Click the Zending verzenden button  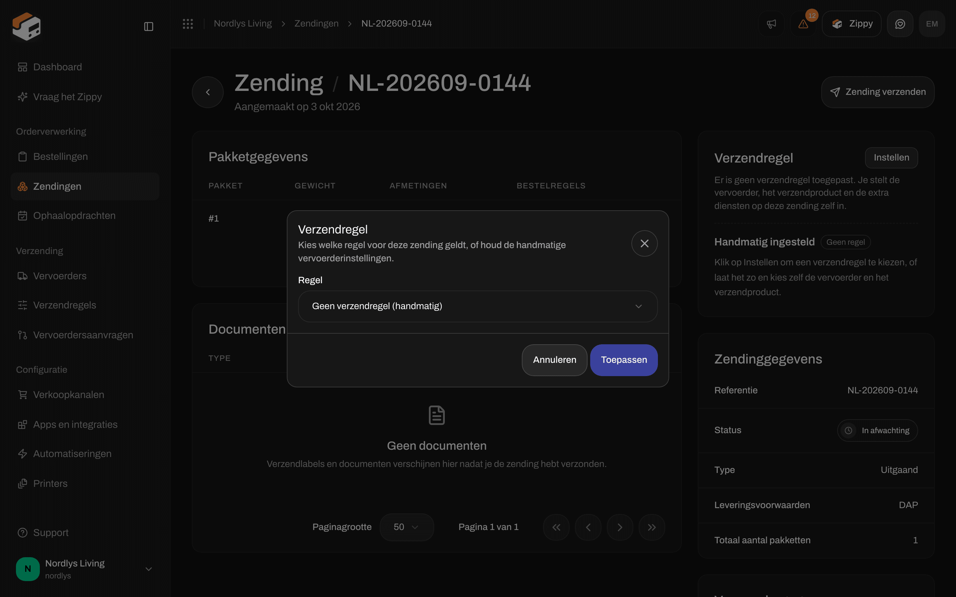point(878,92)
